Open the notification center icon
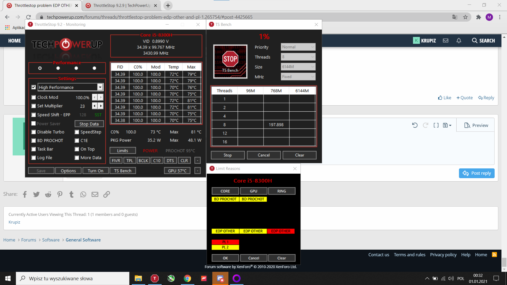Screen dimensions: 507x285 pos(496,278)
